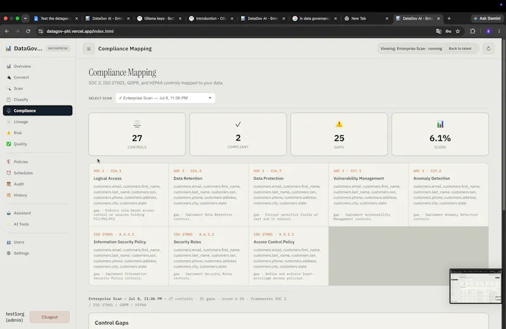Bookmark this page with the star icon
This screenshot has height=329, width=506.
click(457, 31)
